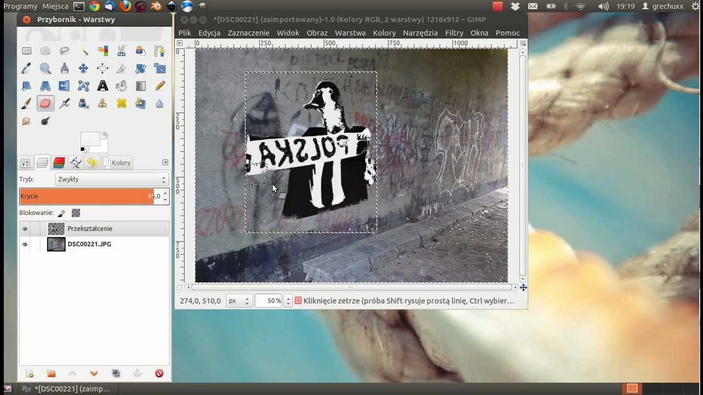Switch to the Paths dock tab
Screen dimensions: 703x395
click(x=76, y=163)
